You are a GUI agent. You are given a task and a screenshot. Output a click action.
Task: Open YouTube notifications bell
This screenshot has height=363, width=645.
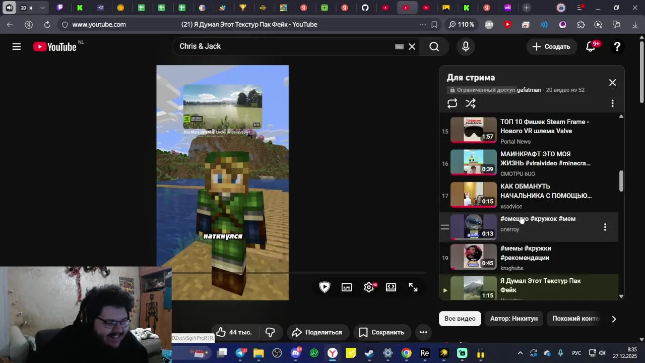click(591, 46)
